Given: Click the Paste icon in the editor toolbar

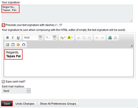Looking at the screenshot, I should pyautogui.click(x=89, y=38).
